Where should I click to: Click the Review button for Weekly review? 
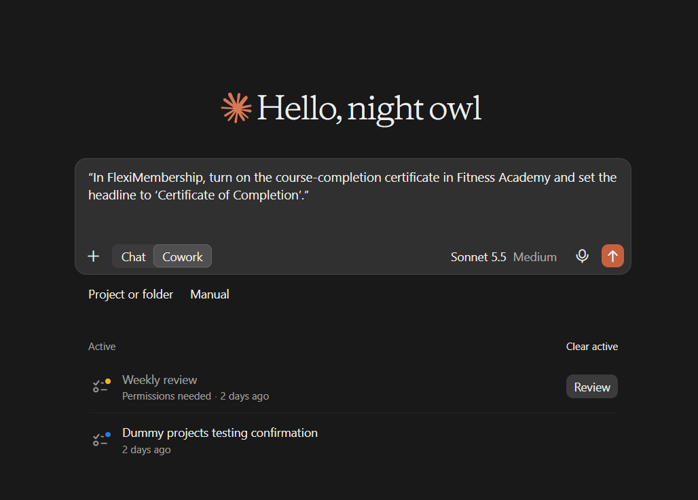[591, 387]
